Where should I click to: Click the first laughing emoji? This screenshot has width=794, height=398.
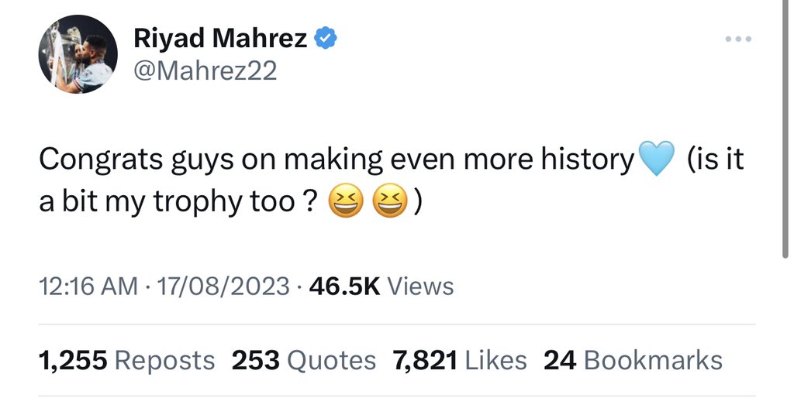click(x=347, y=201)
